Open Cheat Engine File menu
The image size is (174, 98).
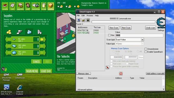tap(78, 16)
